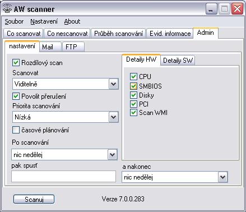Enable časové plánování checkbox

(x=16, y=130)
